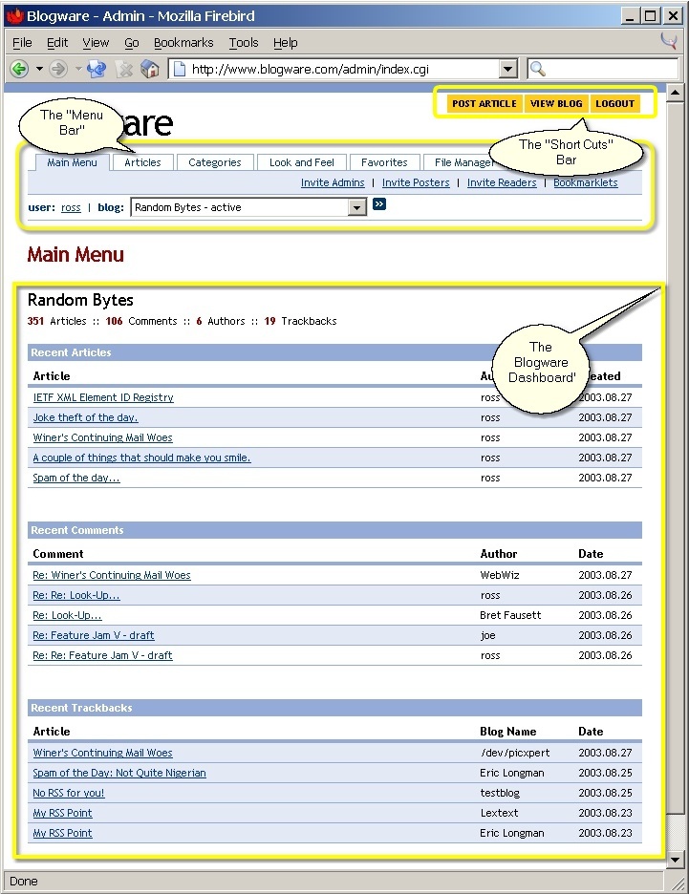Reload the page with the refresh icon
Screen dimensions: 689x894
[96, 70]
